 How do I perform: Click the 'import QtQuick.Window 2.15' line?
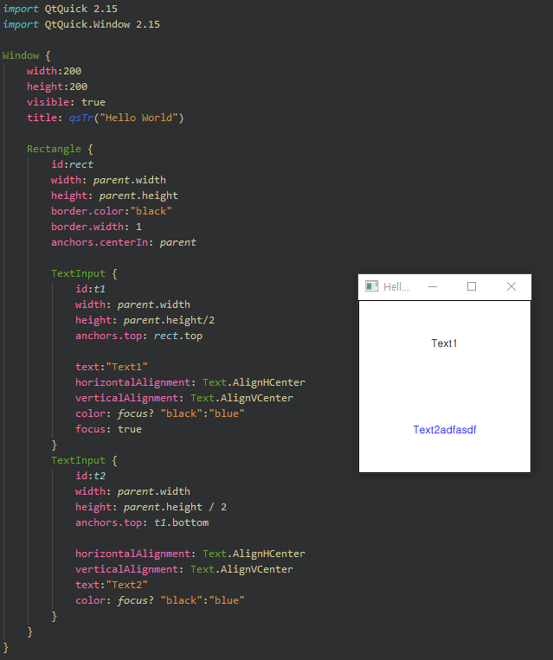pos(81,24)
